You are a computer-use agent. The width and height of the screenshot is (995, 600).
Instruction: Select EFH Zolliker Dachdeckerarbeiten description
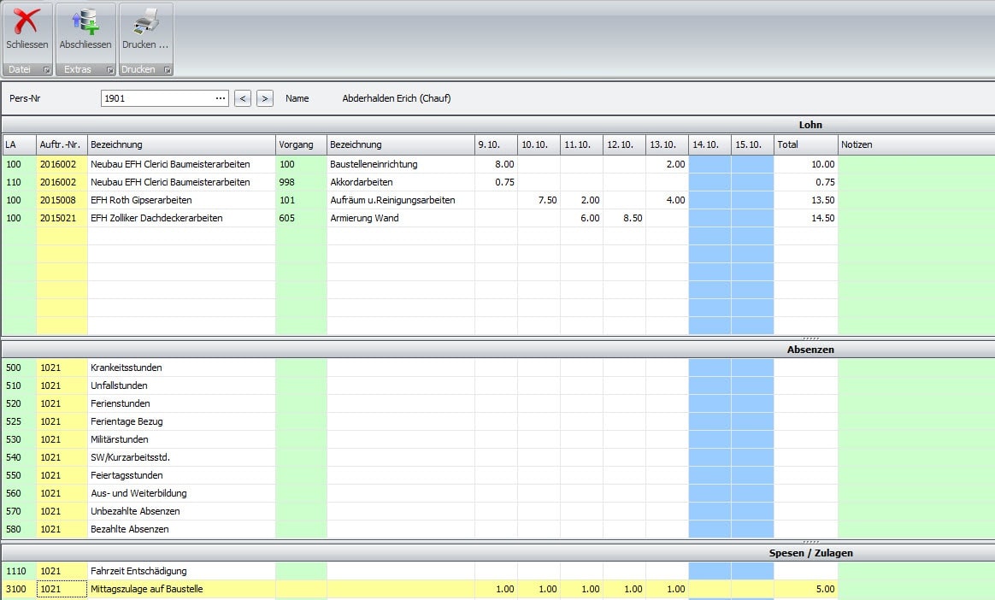[x=181, y=218]
